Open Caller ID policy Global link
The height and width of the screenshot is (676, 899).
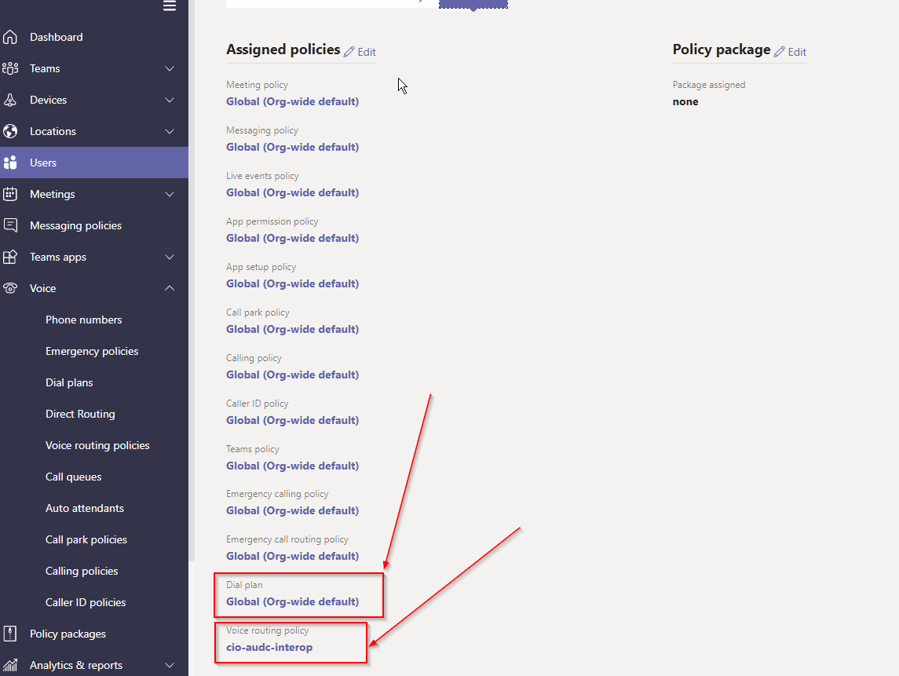click(x=292, y=420)
